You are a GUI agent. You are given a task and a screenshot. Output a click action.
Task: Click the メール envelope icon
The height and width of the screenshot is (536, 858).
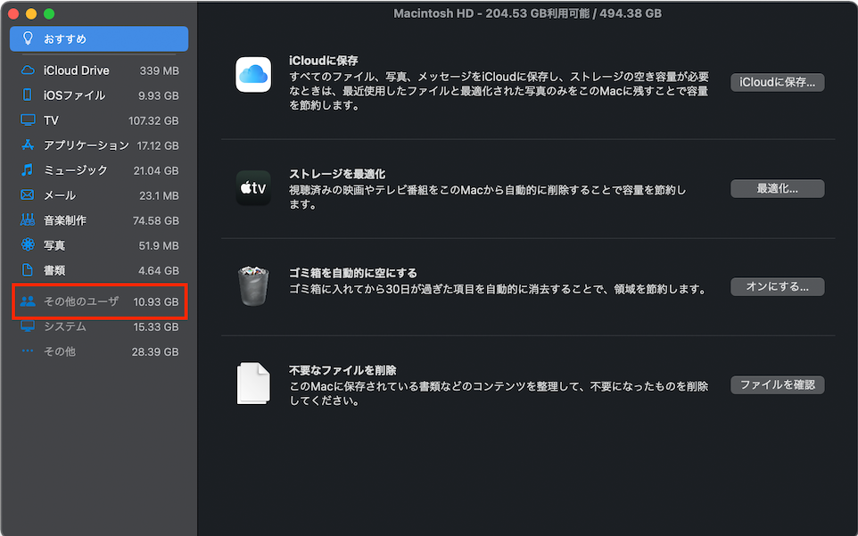pos(28,195)
